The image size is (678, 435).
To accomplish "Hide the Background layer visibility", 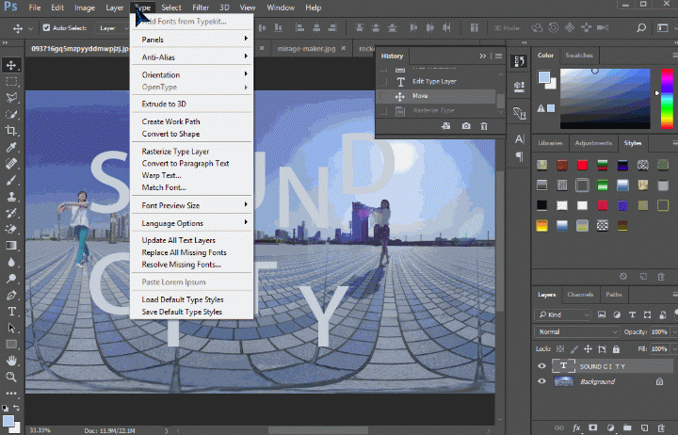I will tap(541, 381).
